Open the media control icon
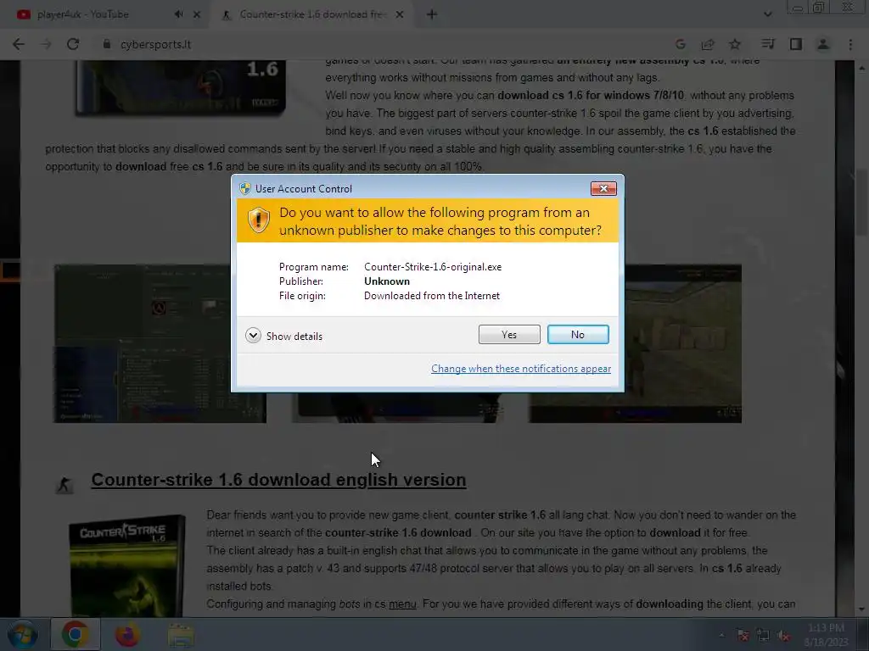Screen dimensions: 869x651 point(768,44)
